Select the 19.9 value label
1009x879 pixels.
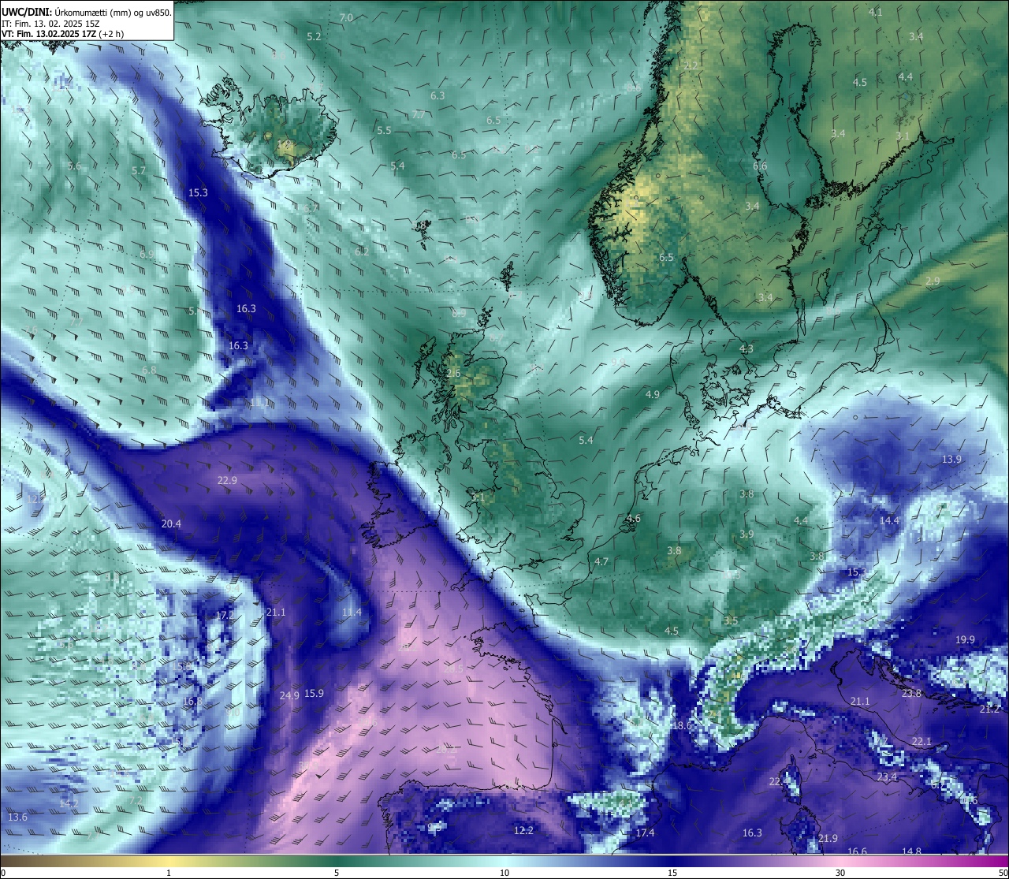(965, 639)
